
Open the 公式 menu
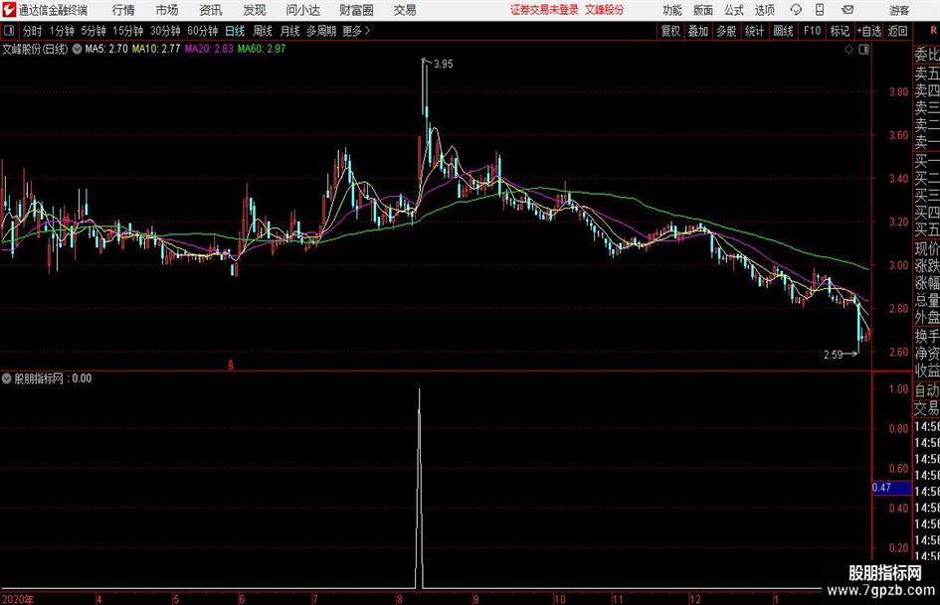point(734,10)
